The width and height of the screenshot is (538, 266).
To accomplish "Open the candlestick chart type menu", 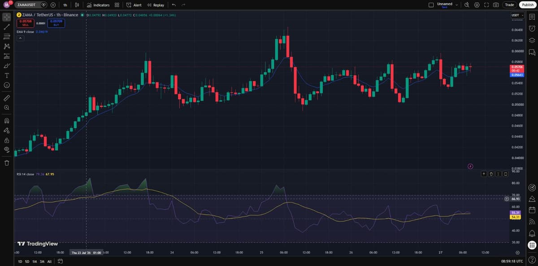I will (77, 5).
